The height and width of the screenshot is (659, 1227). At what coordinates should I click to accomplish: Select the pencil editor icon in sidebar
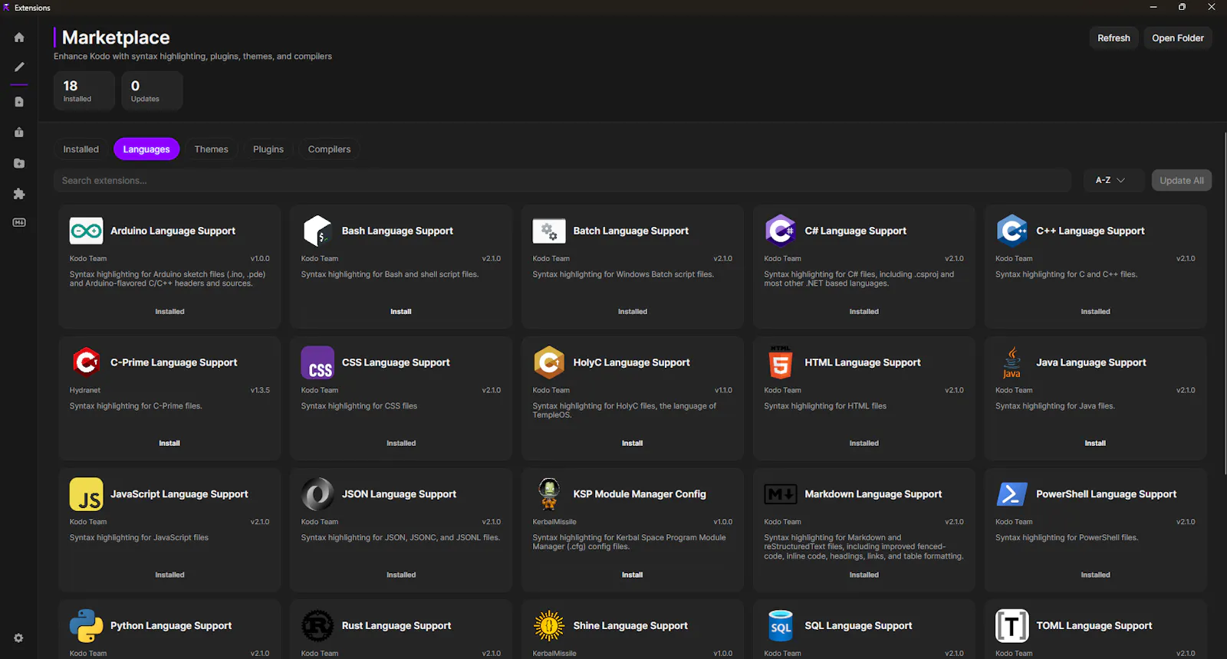click(19, 67)
